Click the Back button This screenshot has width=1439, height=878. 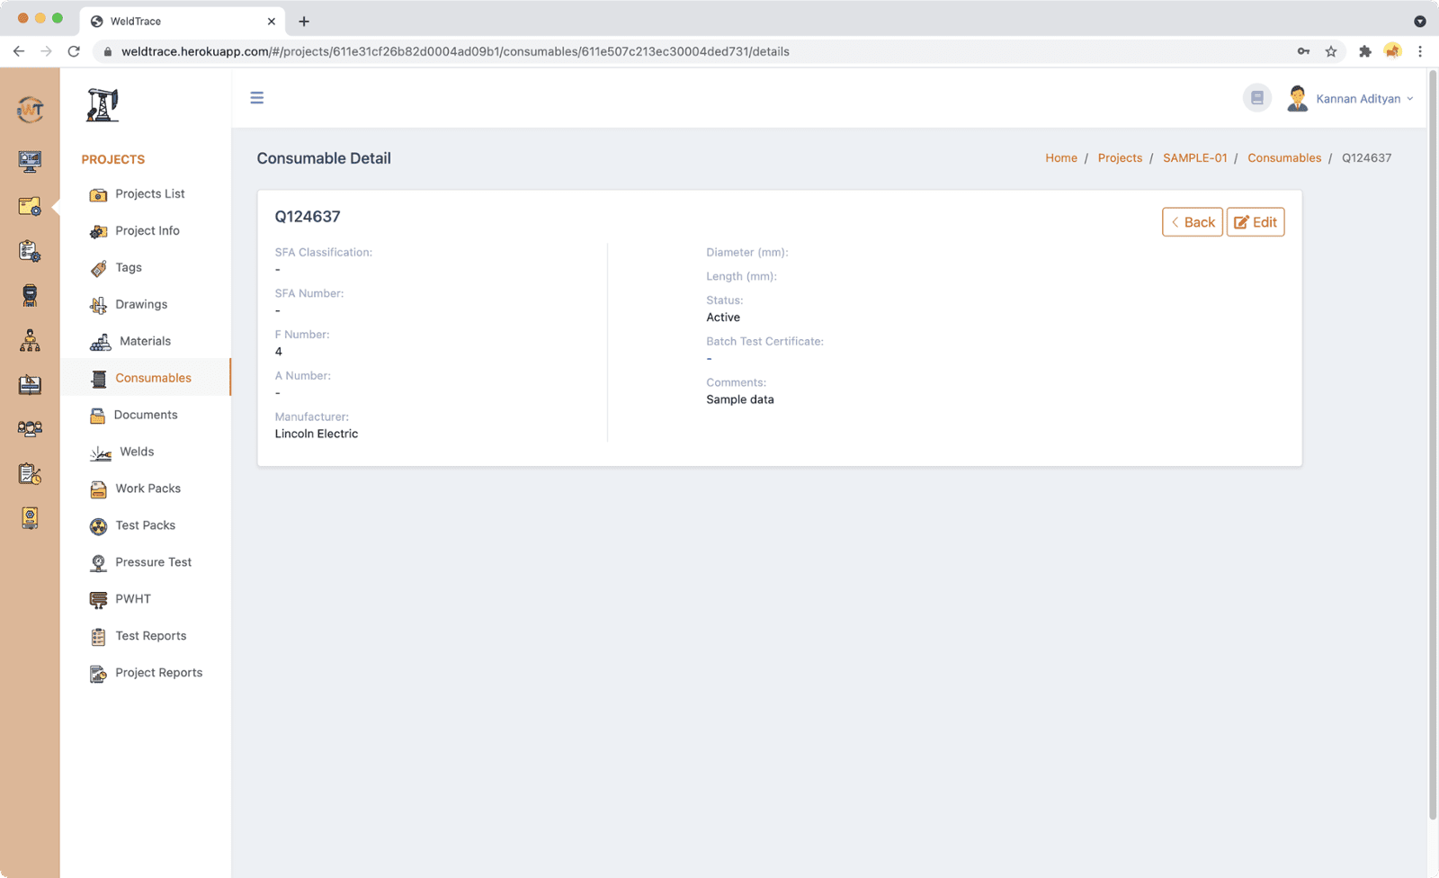(x=1192, y=222)
